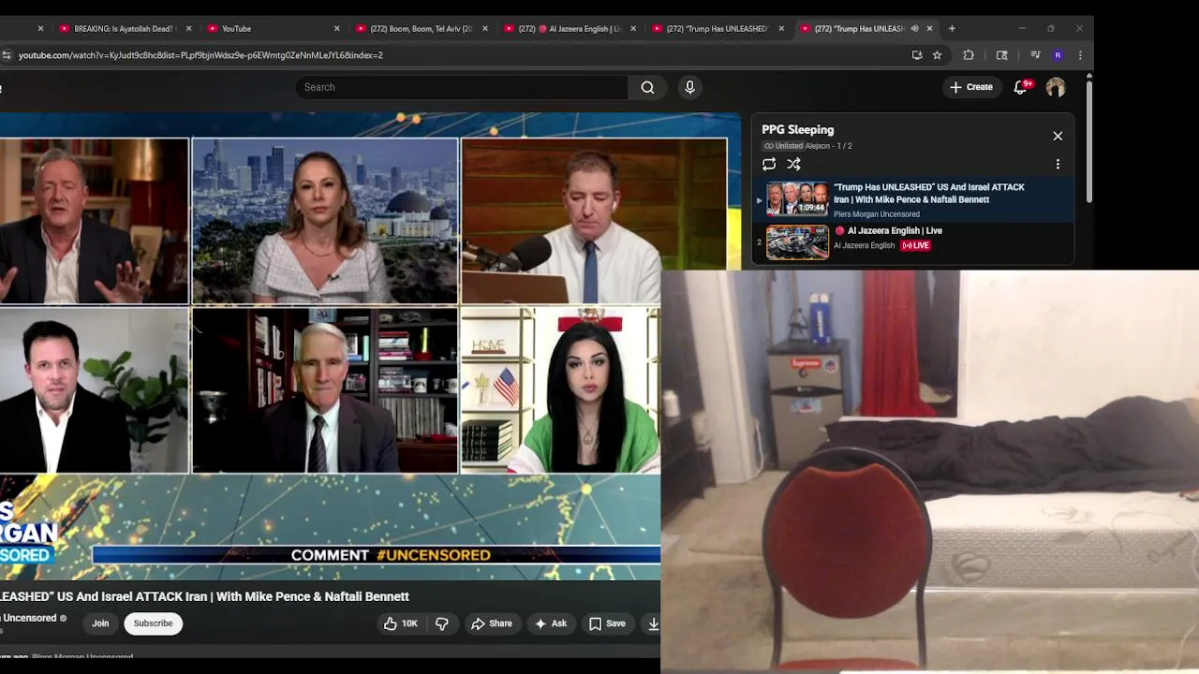Focus the YouTube search field
This screenshot has width=1199, height=674.
point(461,87)
